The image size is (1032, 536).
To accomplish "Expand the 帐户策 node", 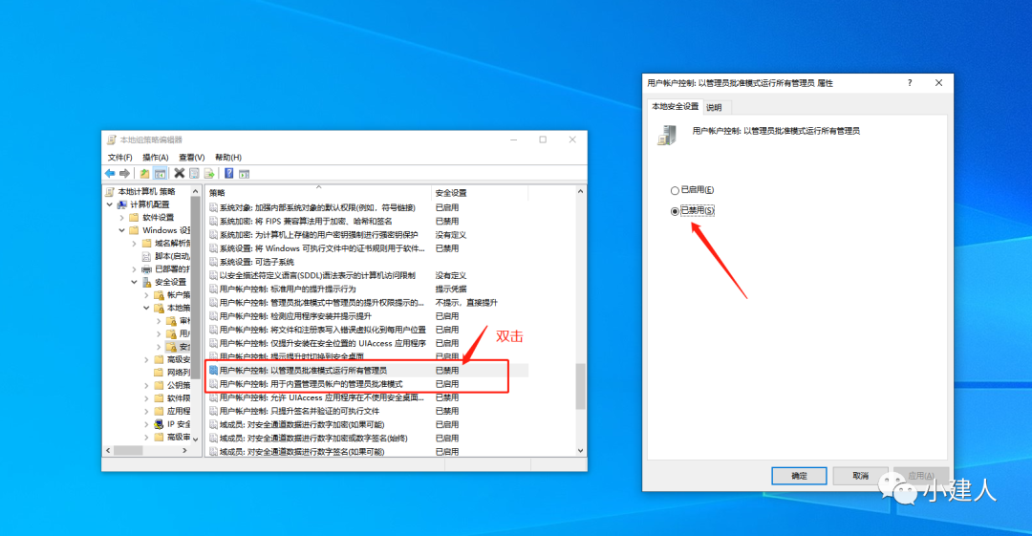I will (146, 295).
